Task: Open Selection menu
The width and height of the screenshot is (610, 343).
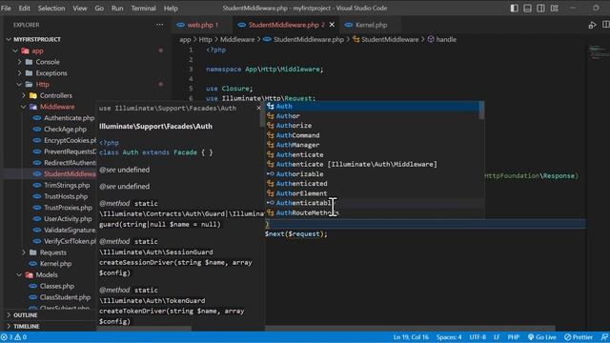Action: click(x=51, y=9)
